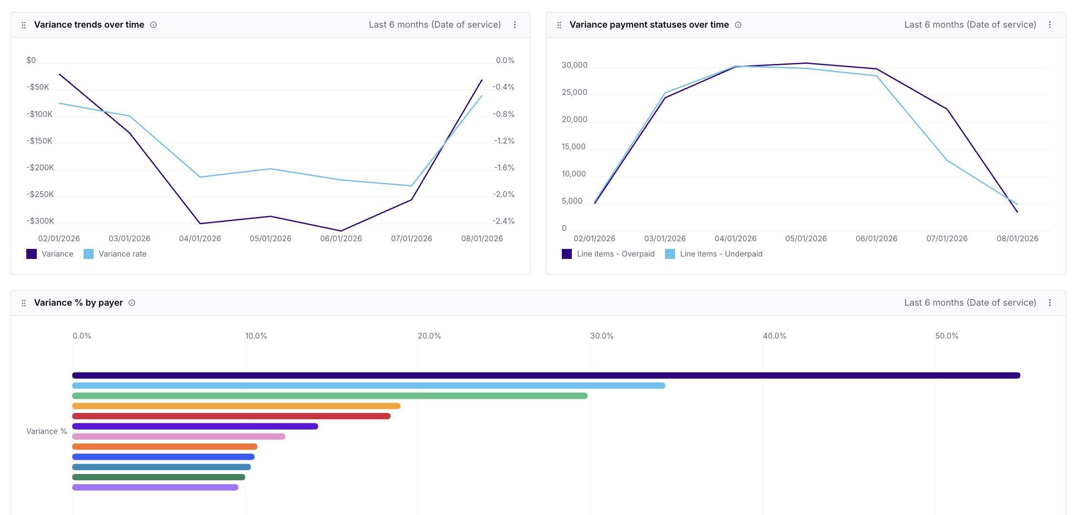
Task: Click the Variance % by payer title
Action: coord(78,303)
